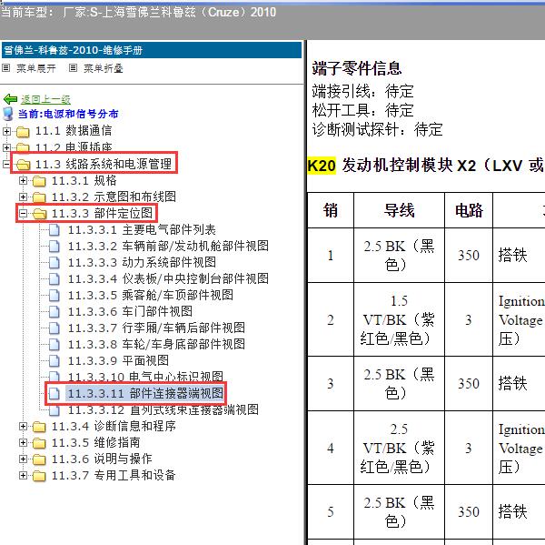Click 菜单展开 to expand all menus
545x545 pixels.
[x=35, y=68]
